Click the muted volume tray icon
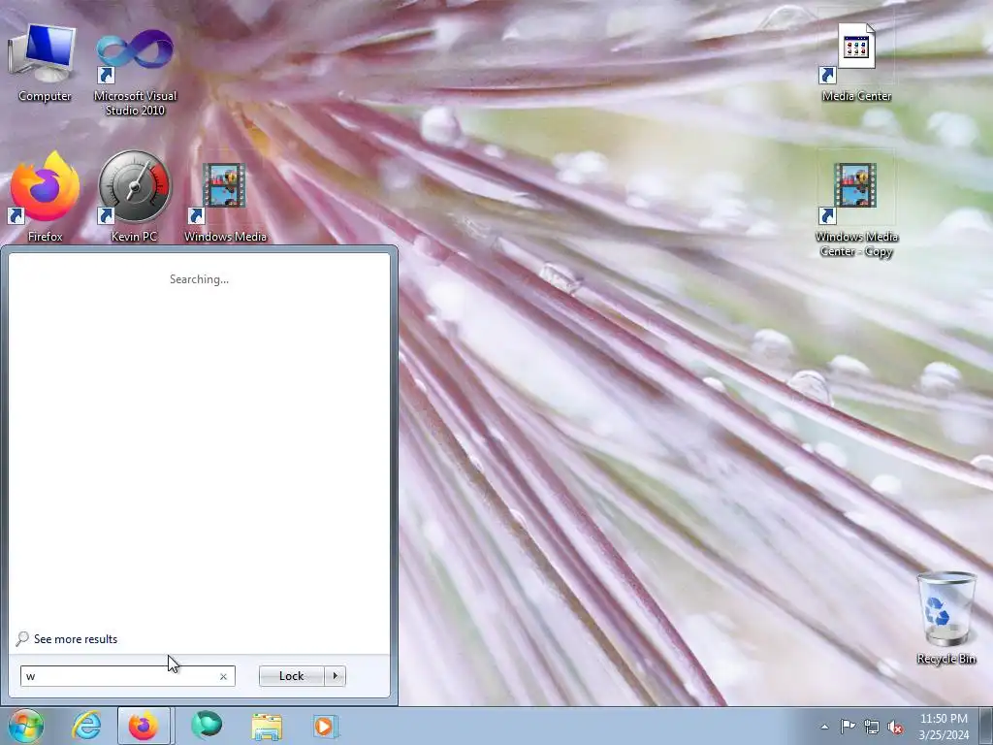Screen dimensions: 993x745 click(x=895, y=727)
